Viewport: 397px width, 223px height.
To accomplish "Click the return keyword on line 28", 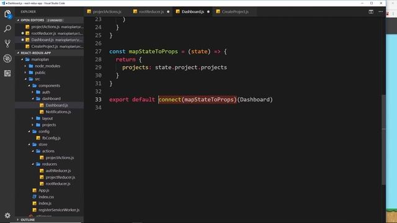I will pos(125,59).
